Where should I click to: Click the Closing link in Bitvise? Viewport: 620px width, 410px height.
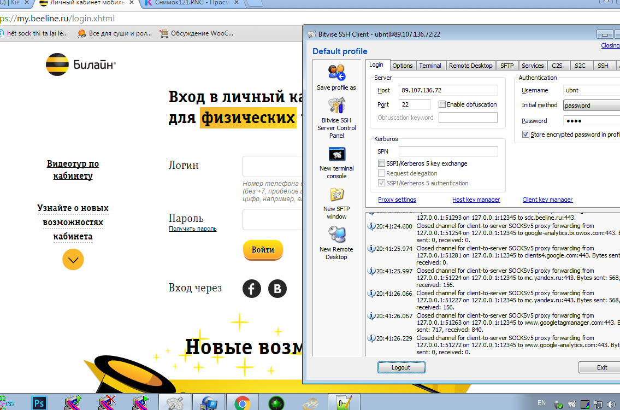[610, 45]
